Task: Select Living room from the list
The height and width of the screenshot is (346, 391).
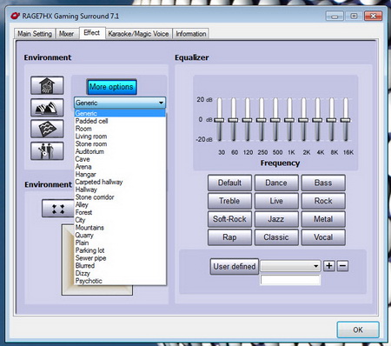Action: pos(120,136)
